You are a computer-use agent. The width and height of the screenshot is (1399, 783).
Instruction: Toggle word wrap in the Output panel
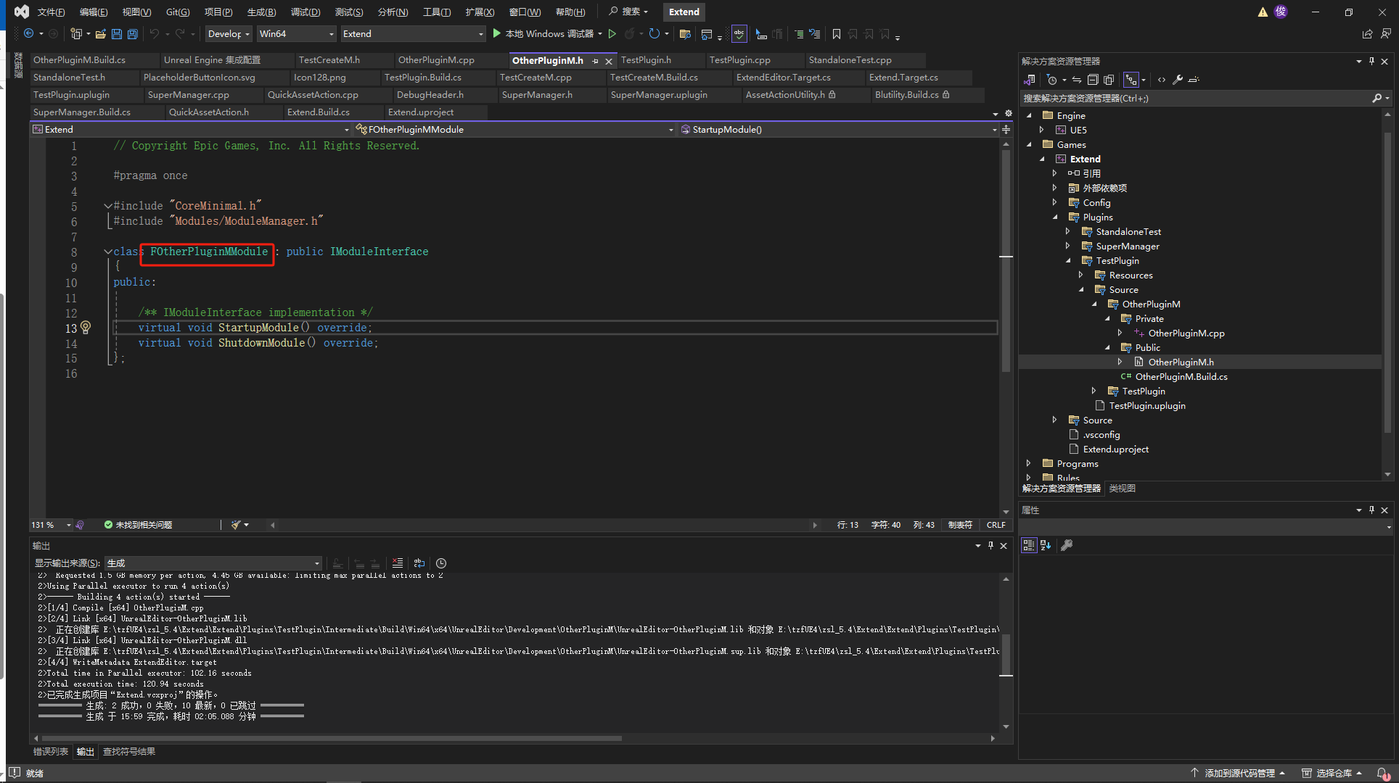(419, 563)
